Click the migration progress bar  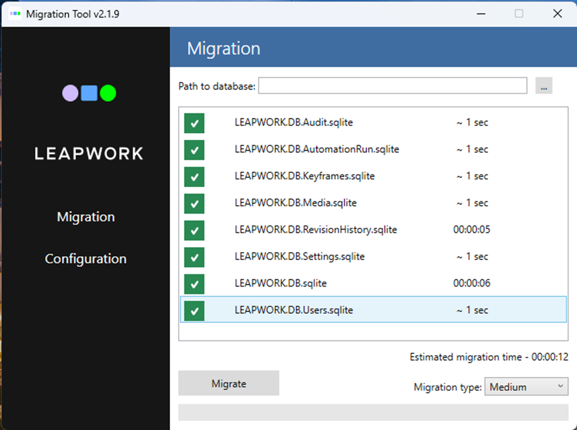[x=373, y=412]
